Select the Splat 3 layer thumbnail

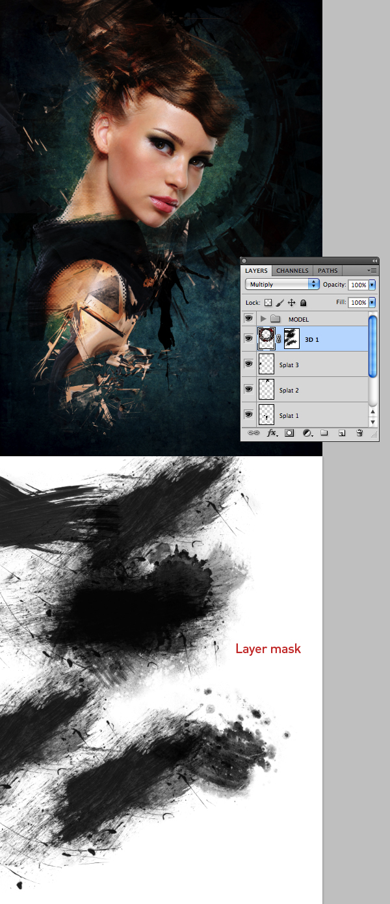[x=266, y=364]
